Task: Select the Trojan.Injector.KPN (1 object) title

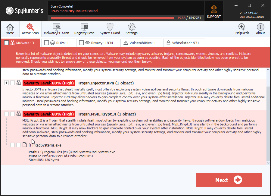Action: [106, 83]
